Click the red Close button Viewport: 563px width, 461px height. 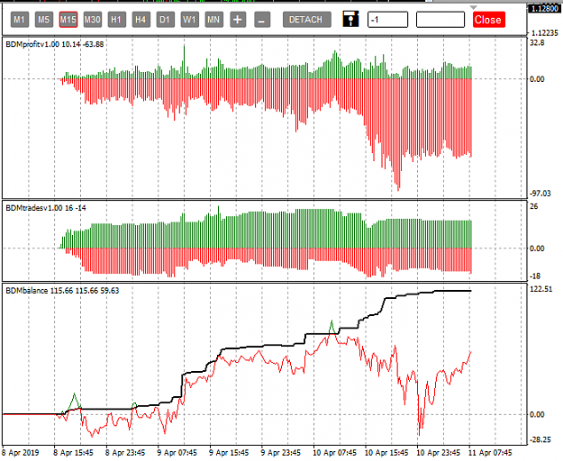(x=488, y=20)
